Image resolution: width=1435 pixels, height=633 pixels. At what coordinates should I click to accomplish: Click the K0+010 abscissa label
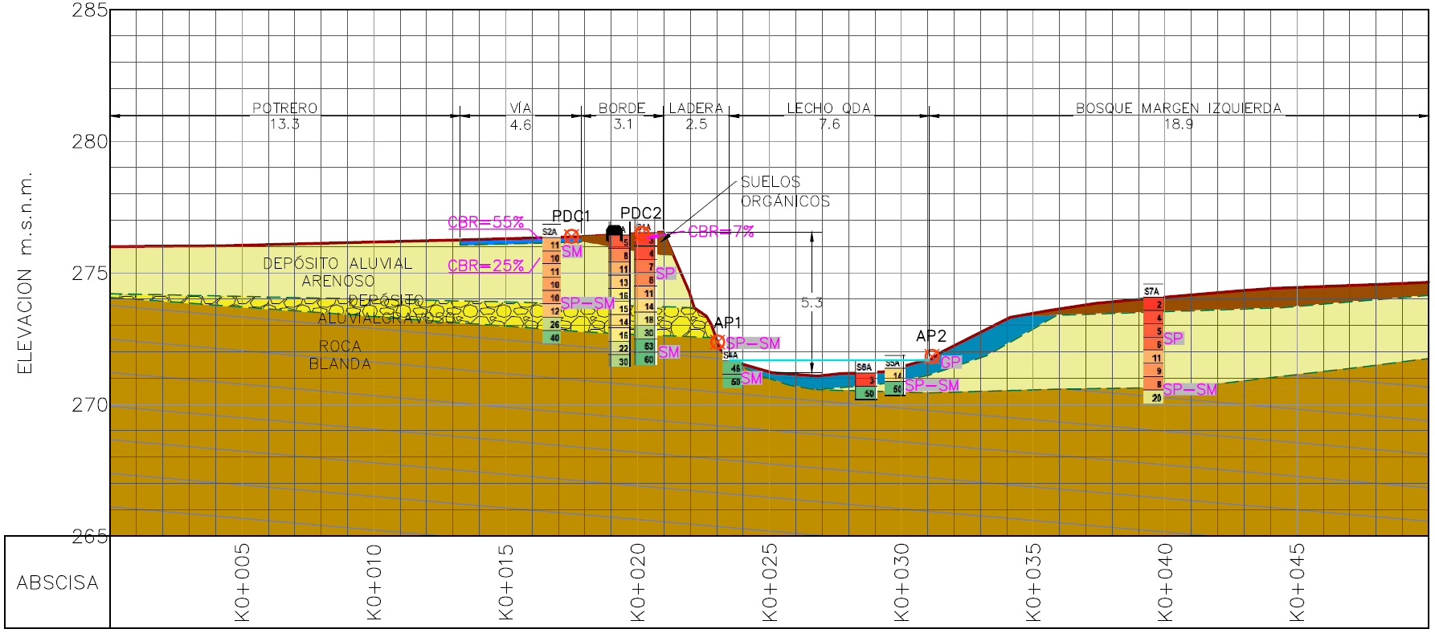point(374,582)
